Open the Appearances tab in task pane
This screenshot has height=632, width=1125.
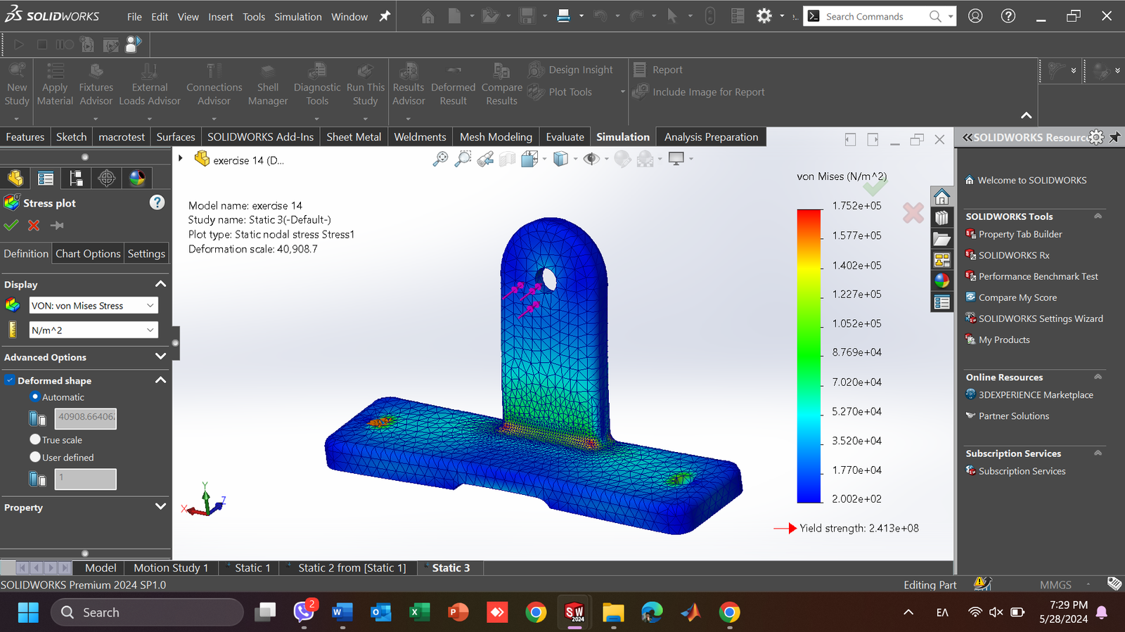click(x=941, y=280)
